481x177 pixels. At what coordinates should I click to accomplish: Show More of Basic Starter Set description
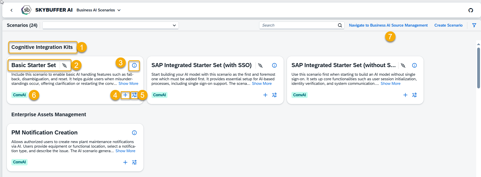(129, 84)
